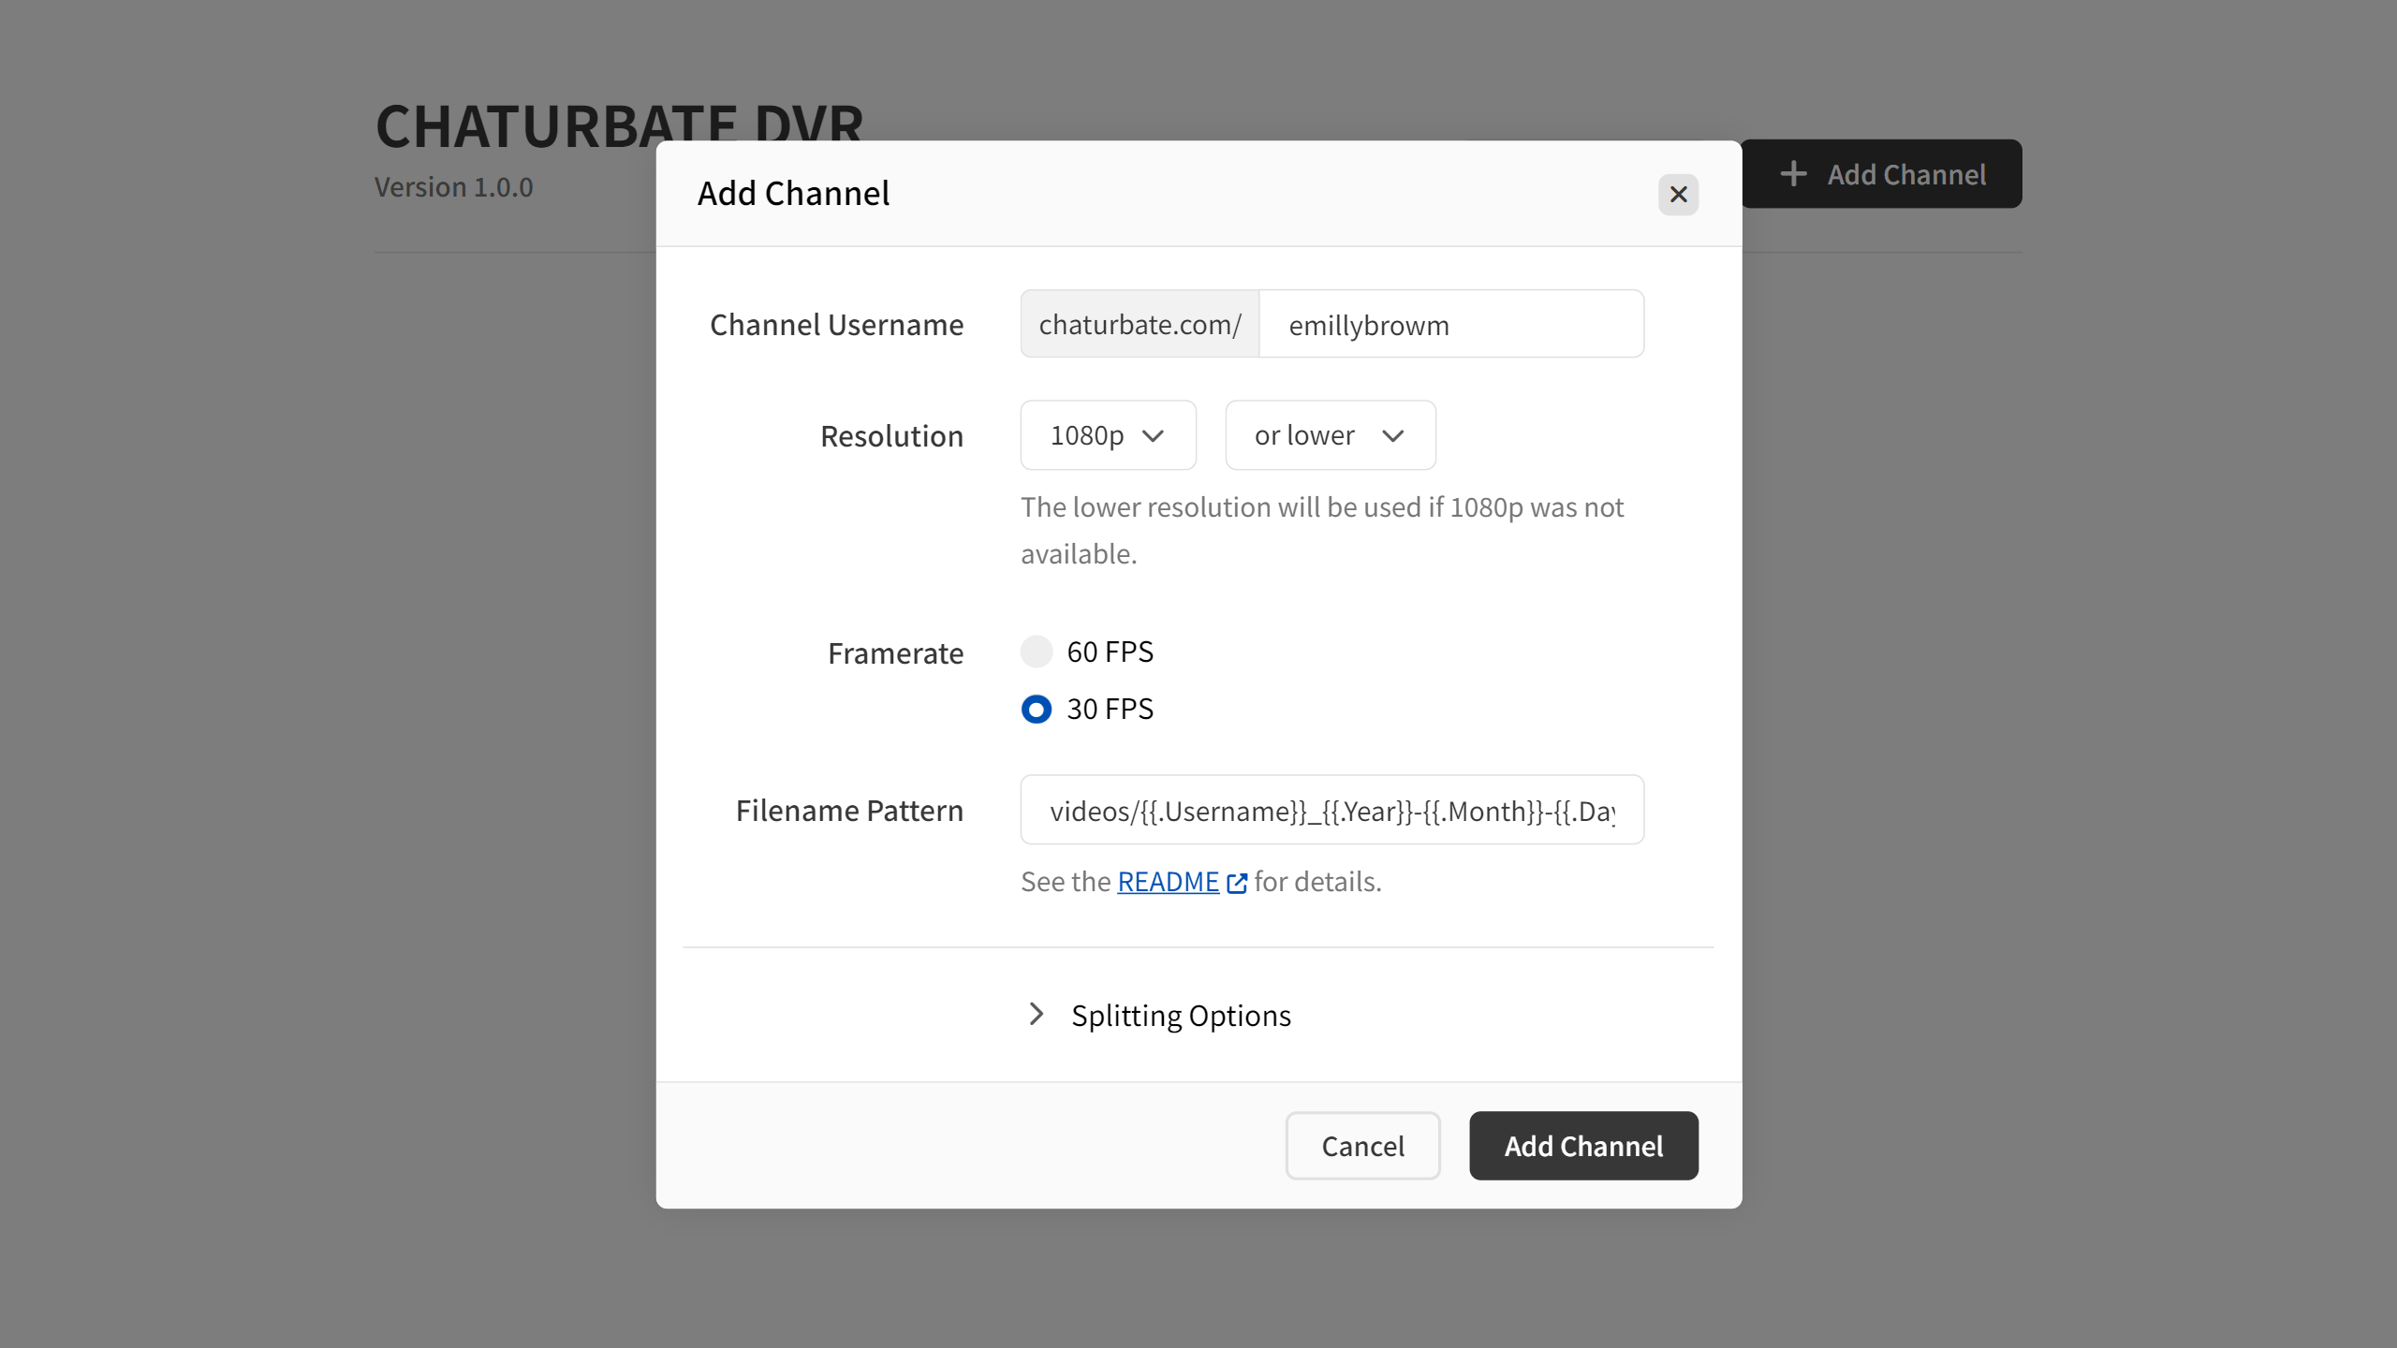Click the 30 FPS label text

click(1110, 709)
